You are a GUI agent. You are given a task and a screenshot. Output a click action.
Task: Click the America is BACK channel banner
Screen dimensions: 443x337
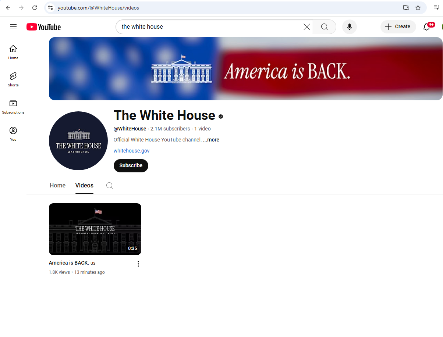246,69
